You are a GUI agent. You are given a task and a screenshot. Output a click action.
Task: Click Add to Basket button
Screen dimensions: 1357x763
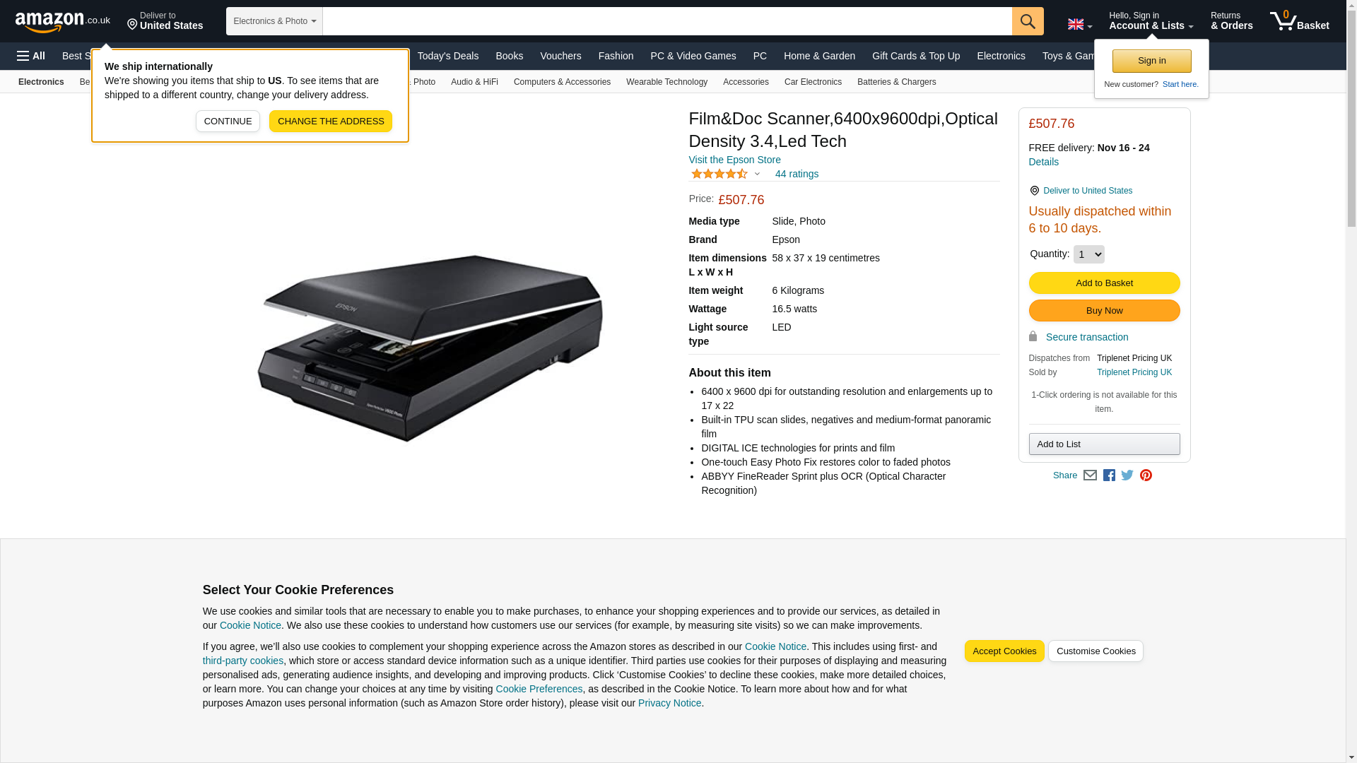[1104, 283]
